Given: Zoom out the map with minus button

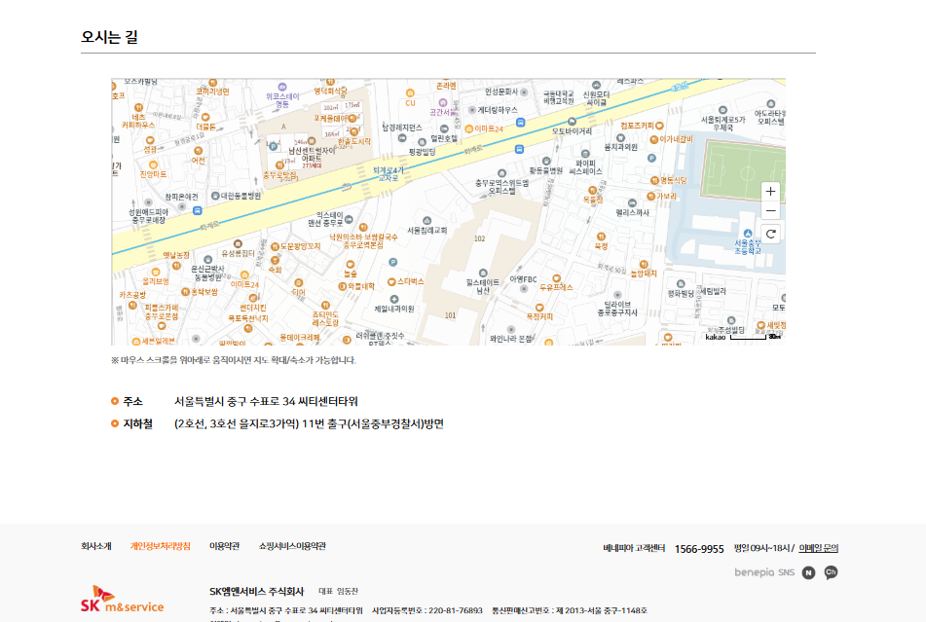Looking at the screenshot, I should [770, 210].
